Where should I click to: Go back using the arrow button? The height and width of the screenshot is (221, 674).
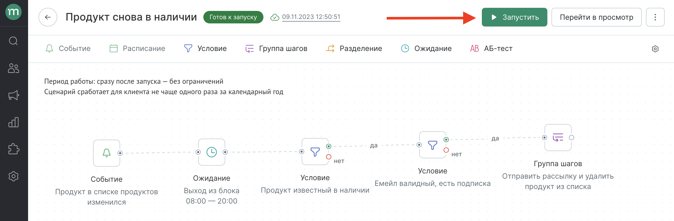click(x=48, y=17)
